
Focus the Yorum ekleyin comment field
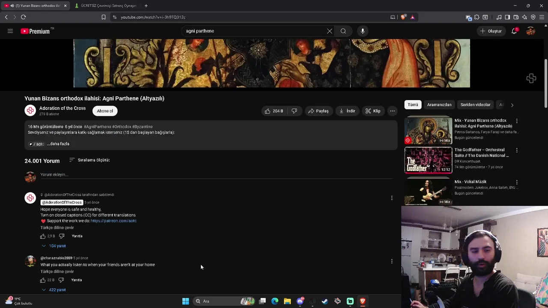pos(216,175)
